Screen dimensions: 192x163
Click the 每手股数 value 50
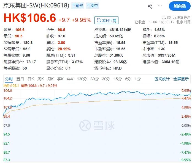point(25,68)
